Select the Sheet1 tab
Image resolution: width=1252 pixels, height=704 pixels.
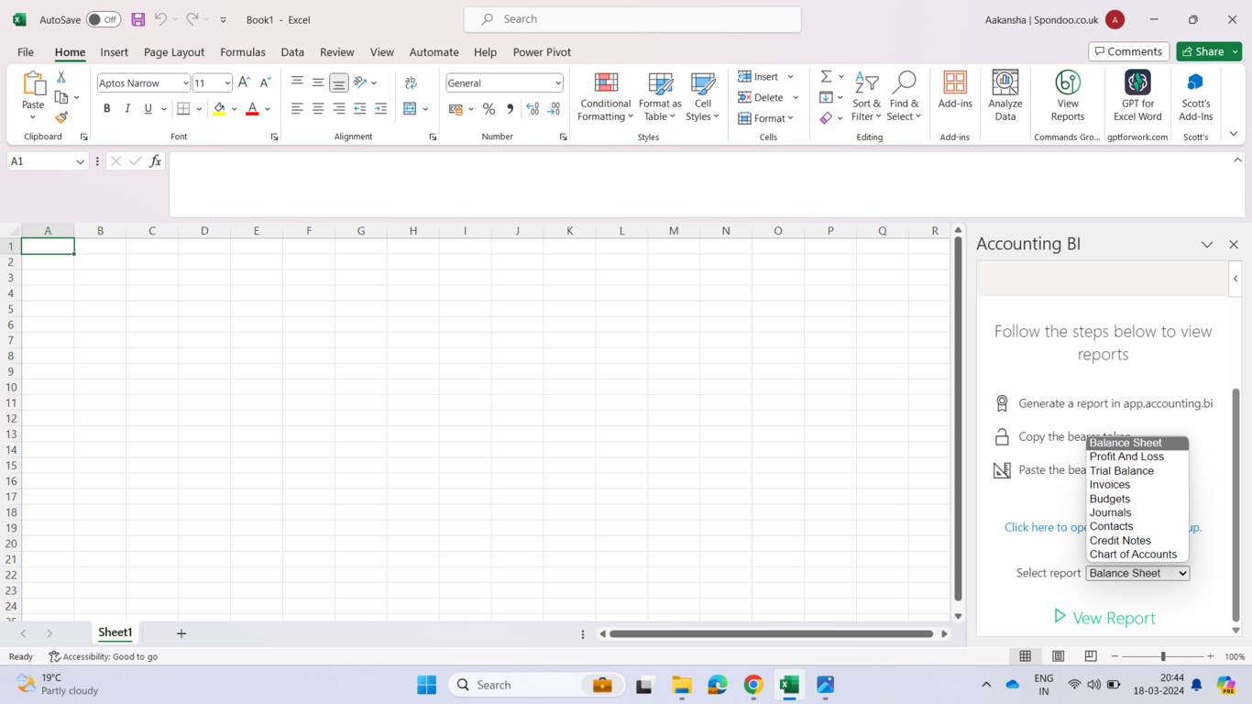point(115,632)
